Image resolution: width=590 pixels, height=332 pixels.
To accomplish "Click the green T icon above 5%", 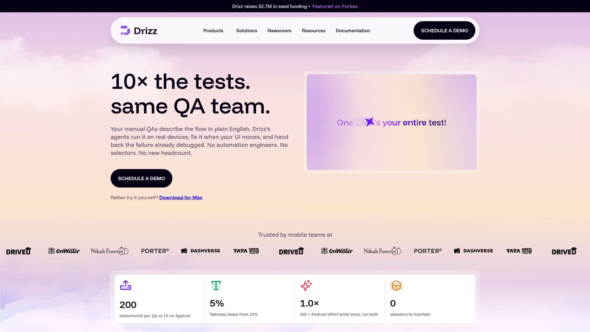I will 216,285.
